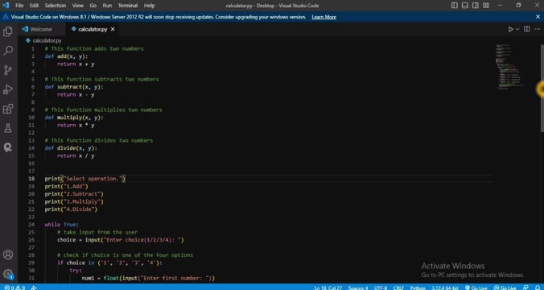Screen dimensions: 544x290
Task: Open the Run and Debug view
Action: tap(7, 89)
